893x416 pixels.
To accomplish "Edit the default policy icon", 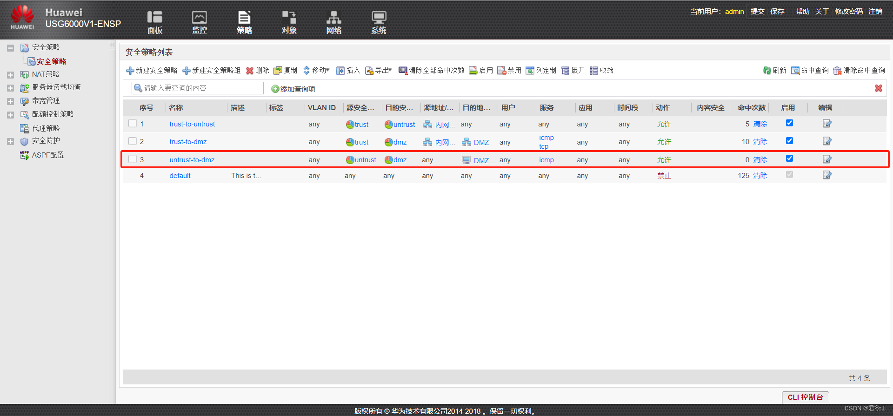I will coord(827,175).
